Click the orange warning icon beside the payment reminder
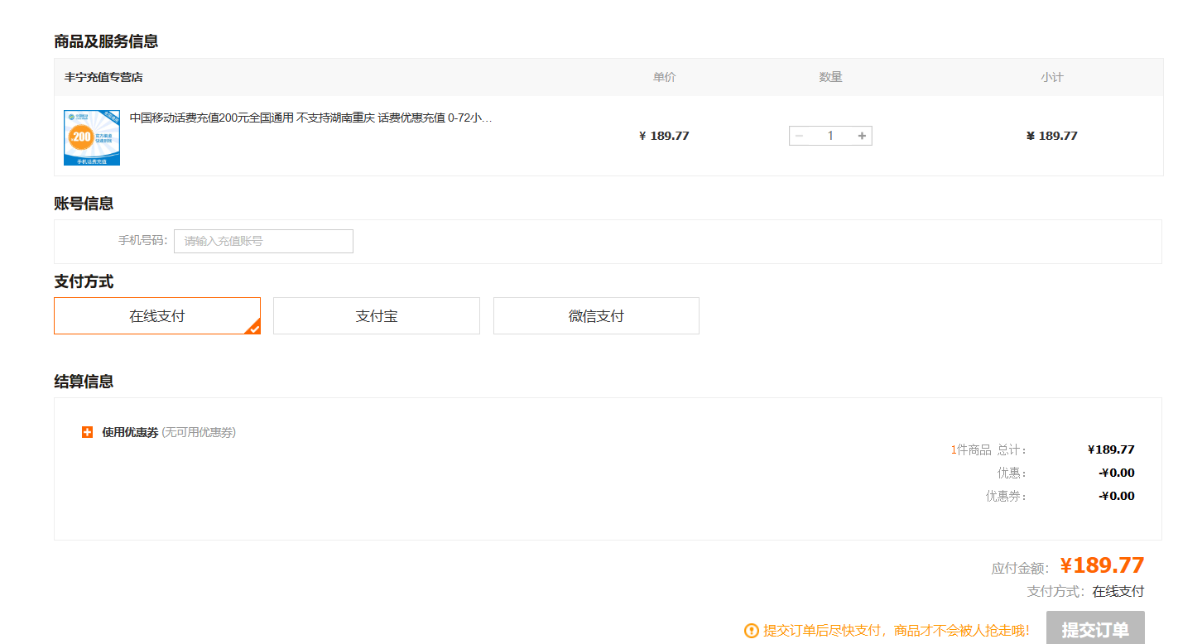This screenshot has height=644, width=1178. (752, 631)
